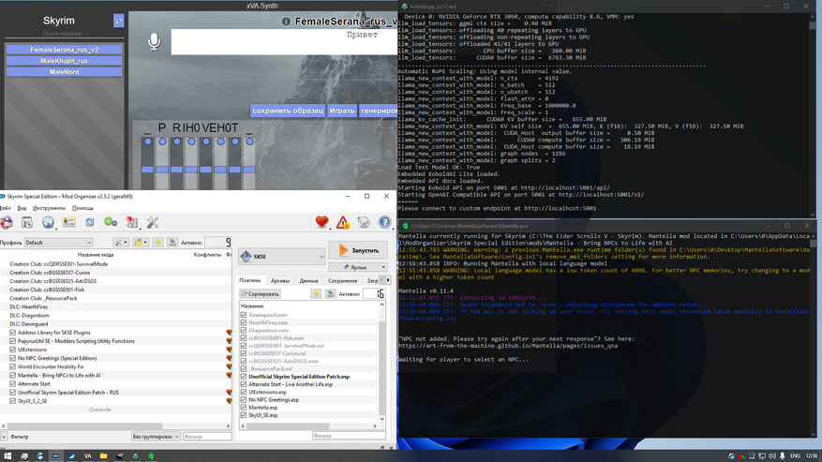Open the voice info icon next to FemaleSerana
This screenshot has width=822, height=462.
point(285,21)
